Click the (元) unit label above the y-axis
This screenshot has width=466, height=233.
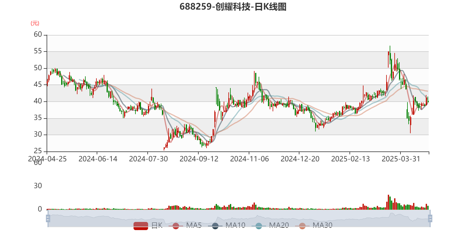pyautogui.click(x=35, y=23)
